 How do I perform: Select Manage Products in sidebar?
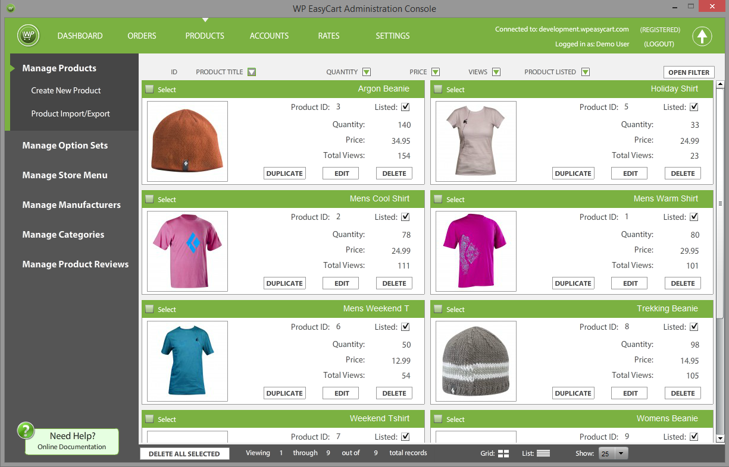pyautogui.click(x=59, y=68)
